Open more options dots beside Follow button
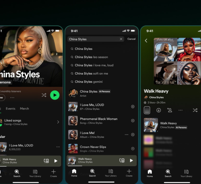Image resolution: width=201 pixels, height=184 pixels. tap(12, 98)
